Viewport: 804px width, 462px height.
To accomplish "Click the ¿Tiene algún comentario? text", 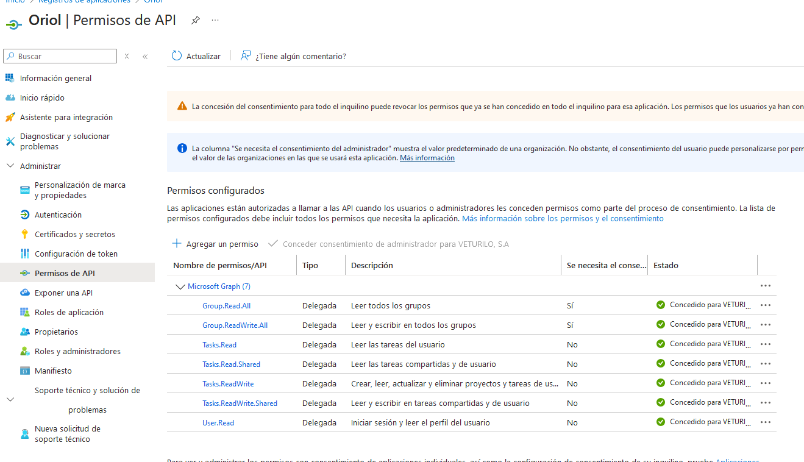I will coord(301,56).
